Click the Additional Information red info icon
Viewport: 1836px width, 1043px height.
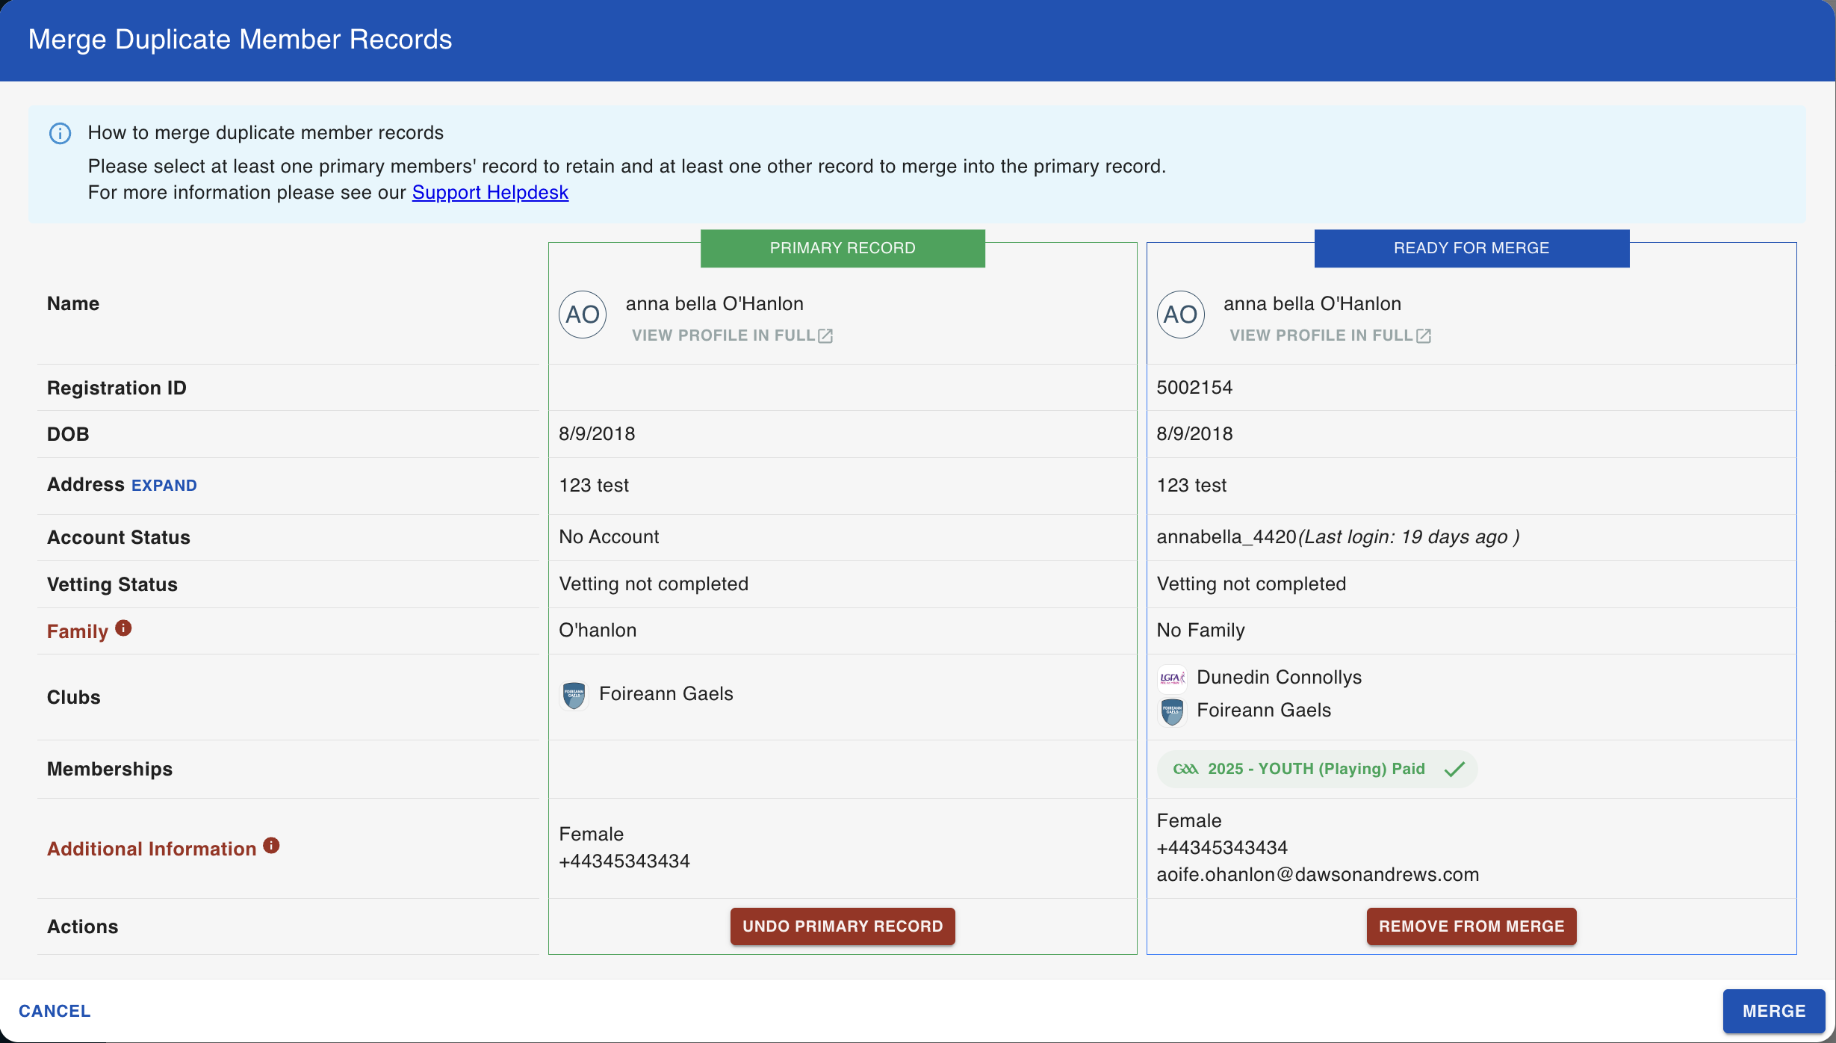271,846
